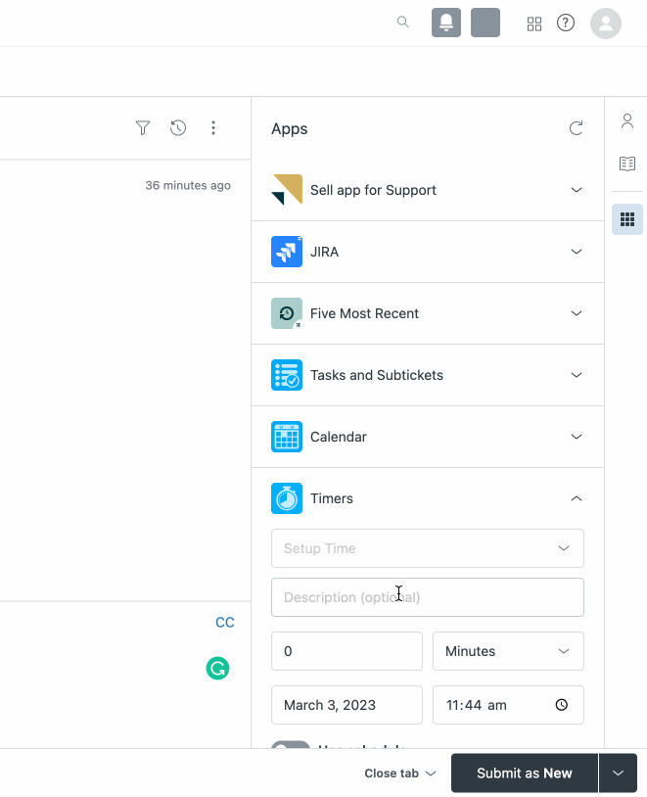Refresh the Apps panel
Image resolution: width=647 pixels, height=797 pixels.
(576, 128)
